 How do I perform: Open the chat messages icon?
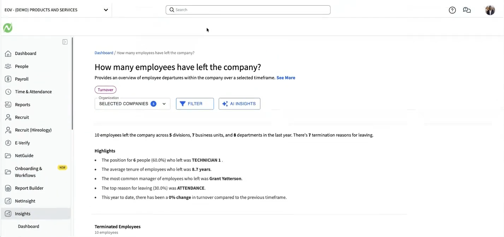coord(467,10)
